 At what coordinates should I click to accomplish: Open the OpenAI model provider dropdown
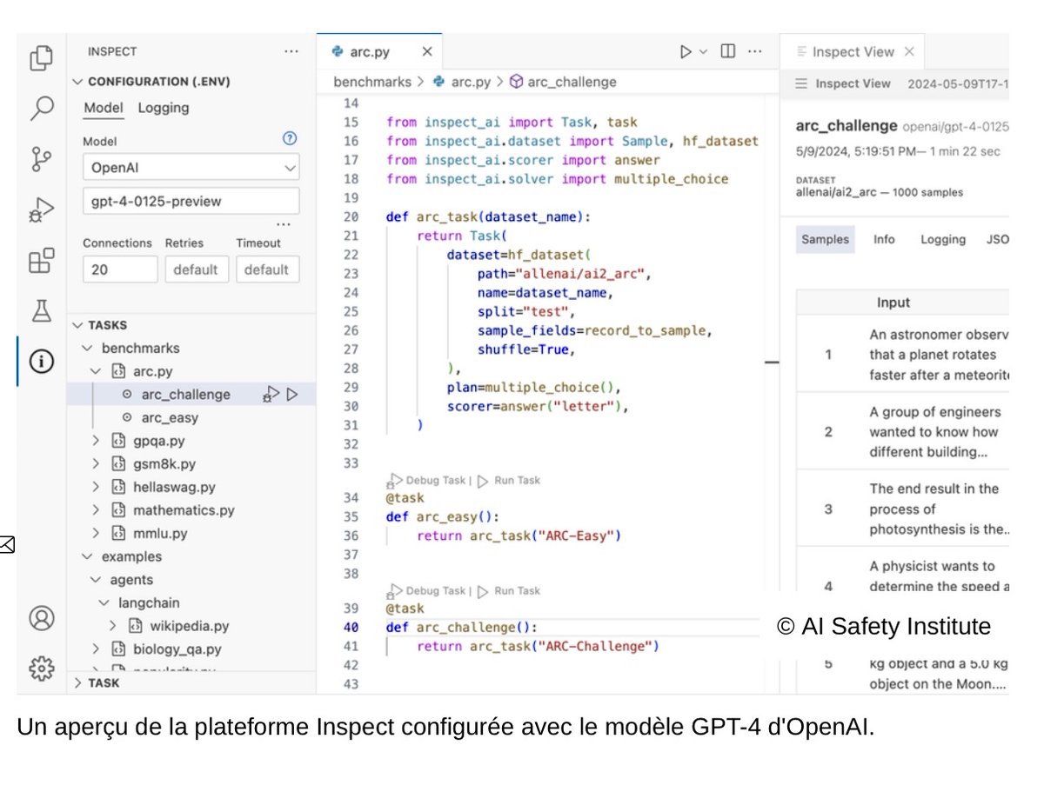click(x=191, y=168)
